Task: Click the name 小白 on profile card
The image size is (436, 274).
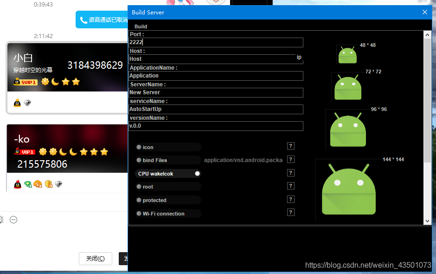Action: [x=23, y=58]
